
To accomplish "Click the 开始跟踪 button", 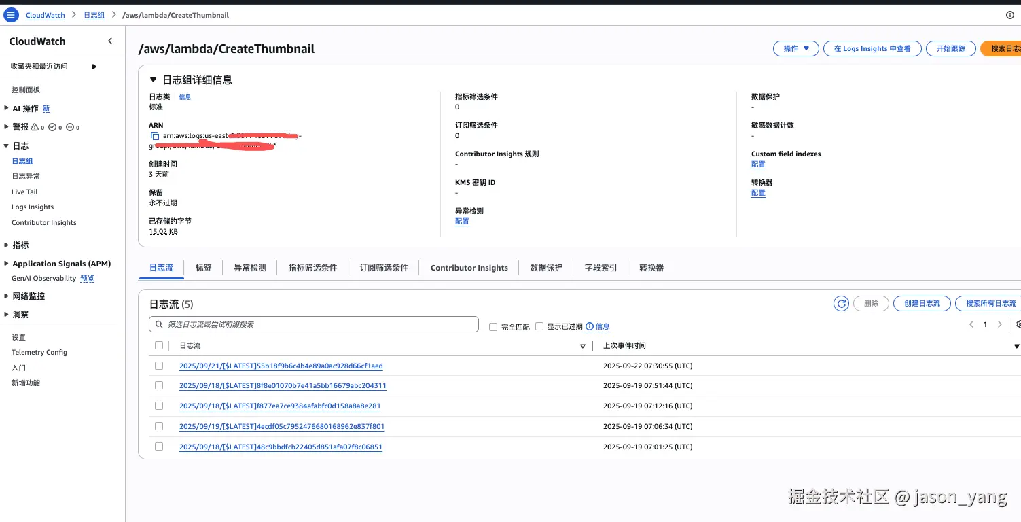I will tap(951, 48).
